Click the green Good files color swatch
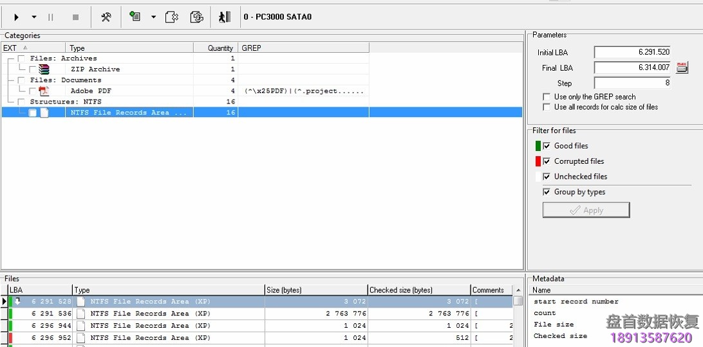 point(538,146)
